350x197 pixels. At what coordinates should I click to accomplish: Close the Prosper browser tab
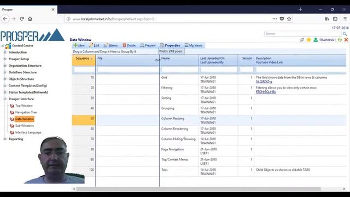(x=53, y=10)
